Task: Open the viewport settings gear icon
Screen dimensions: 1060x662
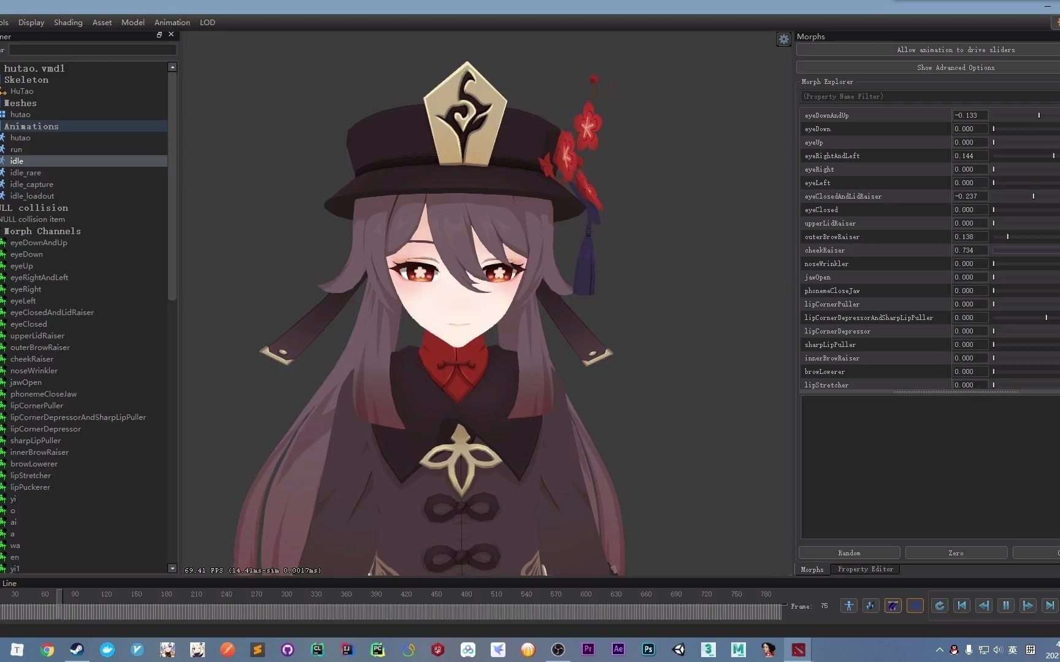Action: coord(783,39)
